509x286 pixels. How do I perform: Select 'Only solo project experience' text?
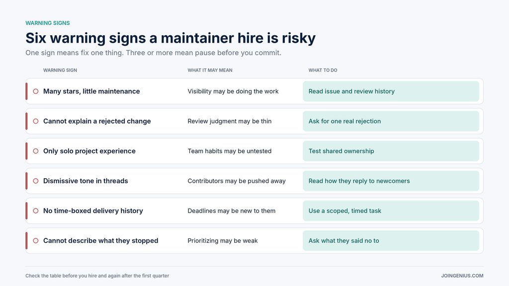tap(89, 151)
